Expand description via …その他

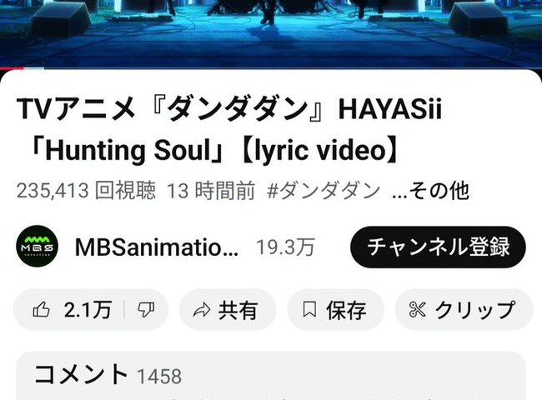[x=431, y=190]
